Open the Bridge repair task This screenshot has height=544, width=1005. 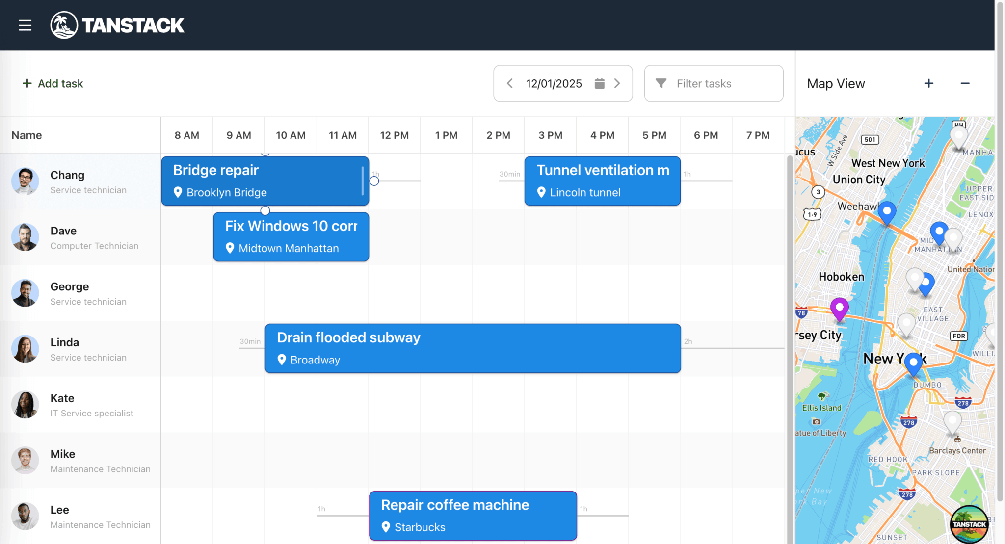[x=265, y=181]
